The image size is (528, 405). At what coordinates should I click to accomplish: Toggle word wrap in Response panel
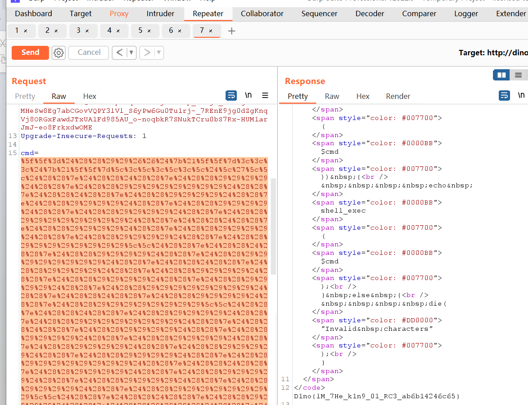tap(505, 95)
